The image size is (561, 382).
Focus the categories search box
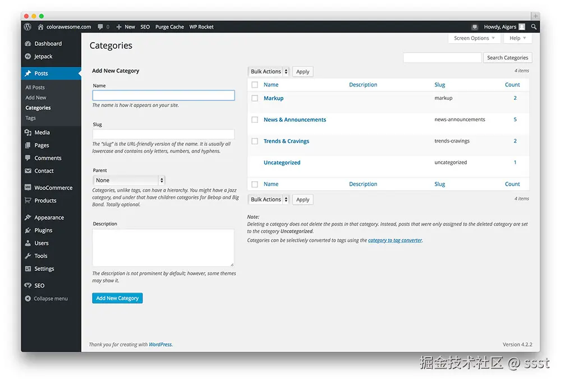point(442,58)
